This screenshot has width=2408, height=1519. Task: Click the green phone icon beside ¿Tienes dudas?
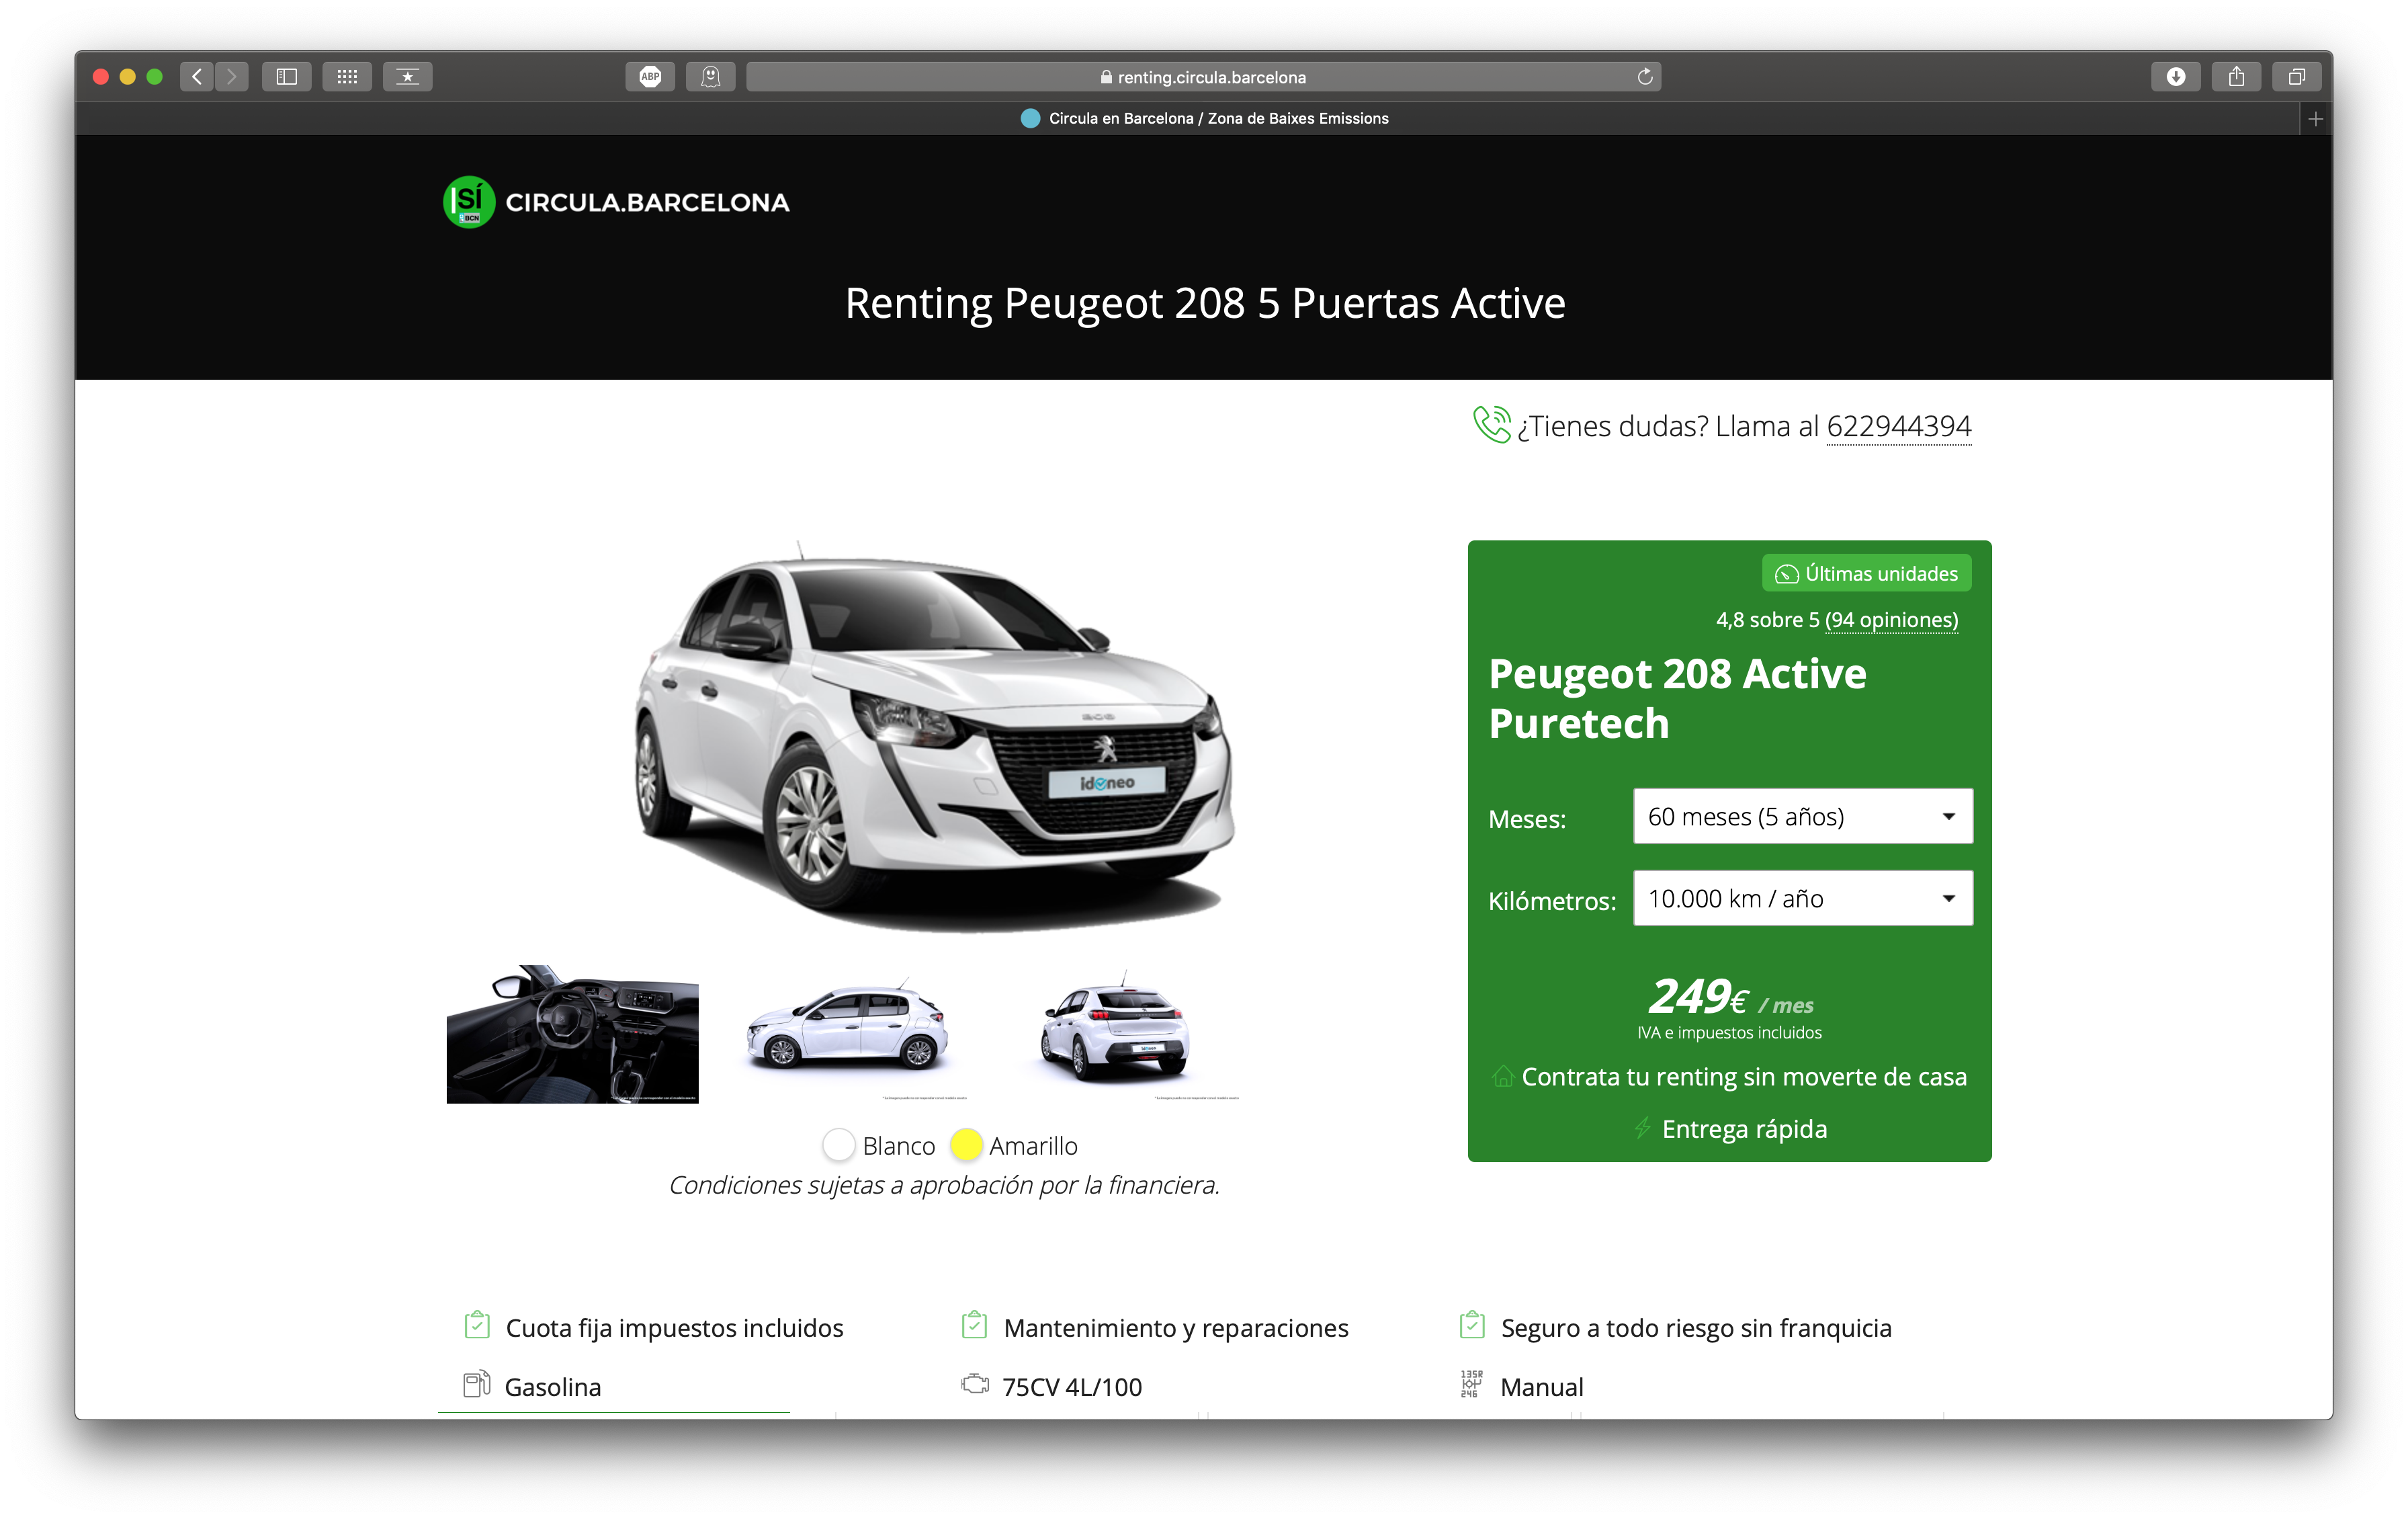pos(1491,424)
